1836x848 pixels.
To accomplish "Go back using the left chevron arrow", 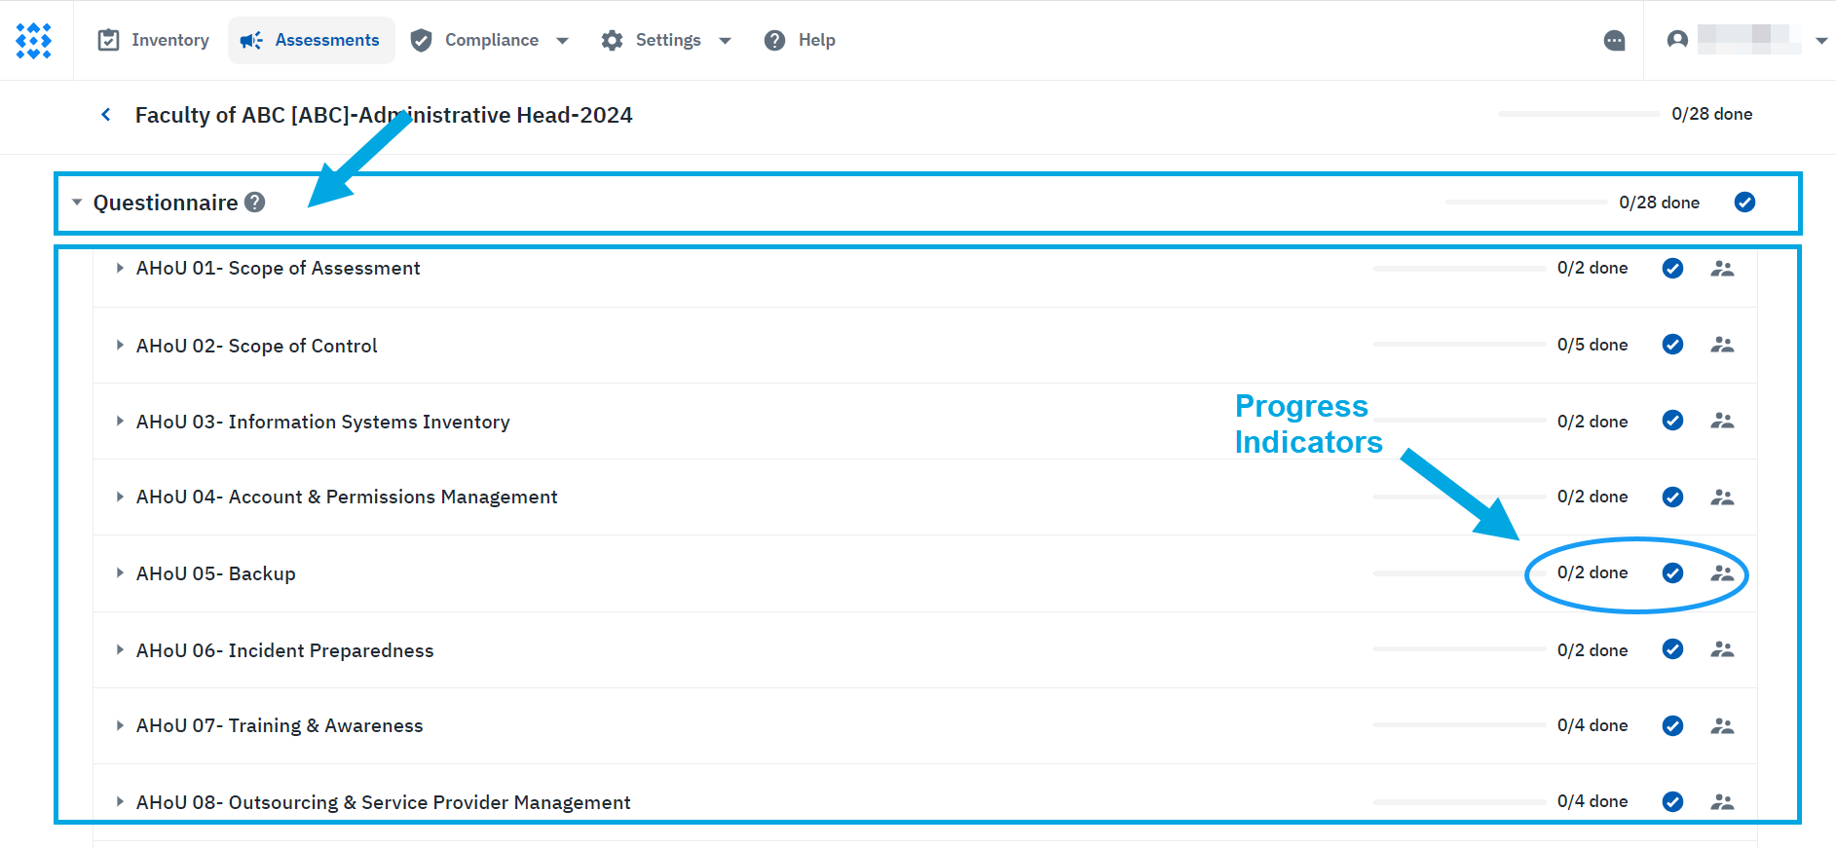I will [106, 115].
